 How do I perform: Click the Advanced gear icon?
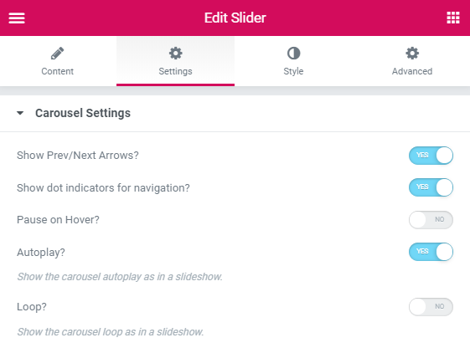click(x=412, y=54)
